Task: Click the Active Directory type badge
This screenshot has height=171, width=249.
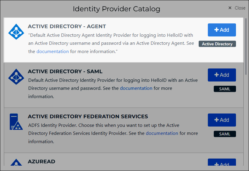Action: coord(217,44)
